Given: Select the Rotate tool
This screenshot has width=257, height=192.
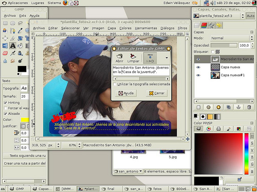Looking at the screenshot, I should (x=20, y=38).
